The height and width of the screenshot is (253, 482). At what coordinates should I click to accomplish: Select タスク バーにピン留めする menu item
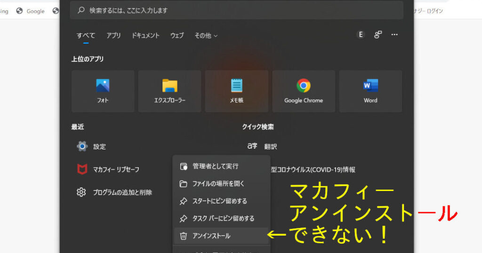[x=223, y=218]
